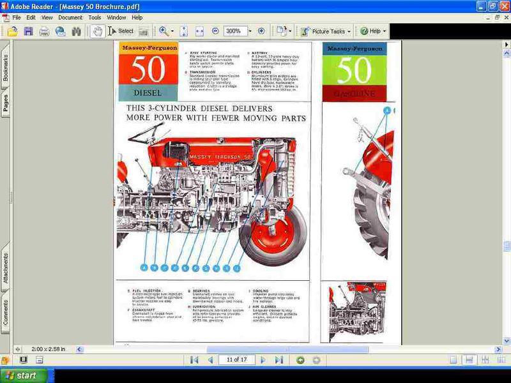Click the Save a copy icon

pyautogui.click(x=28, y=31)
